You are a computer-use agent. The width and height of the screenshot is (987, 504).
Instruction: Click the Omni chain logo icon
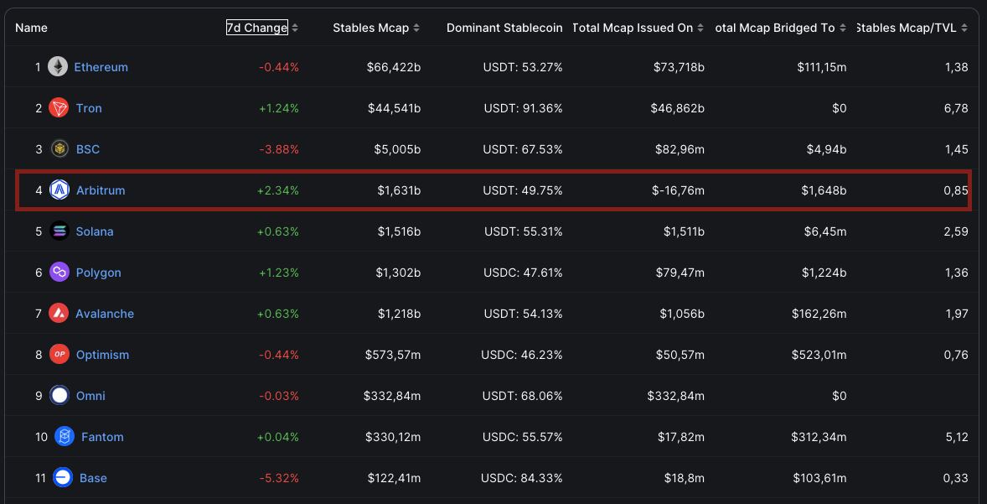coord(59,396)
